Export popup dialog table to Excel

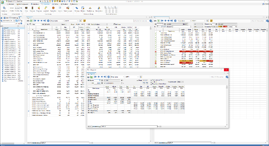(91, 77)
